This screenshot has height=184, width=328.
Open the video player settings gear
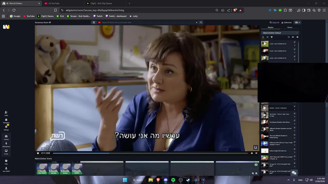[x=252, y=153]
